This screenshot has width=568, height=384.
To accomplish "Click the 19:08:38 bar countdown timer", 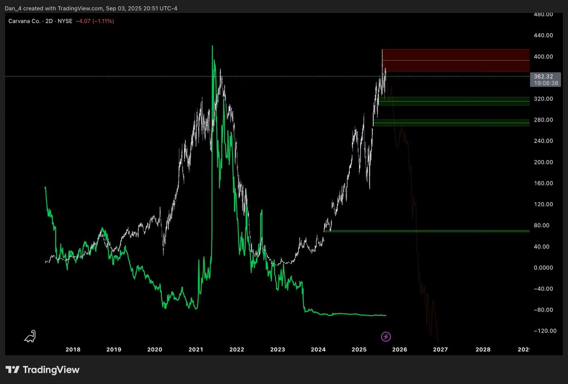I will [546, 83].
